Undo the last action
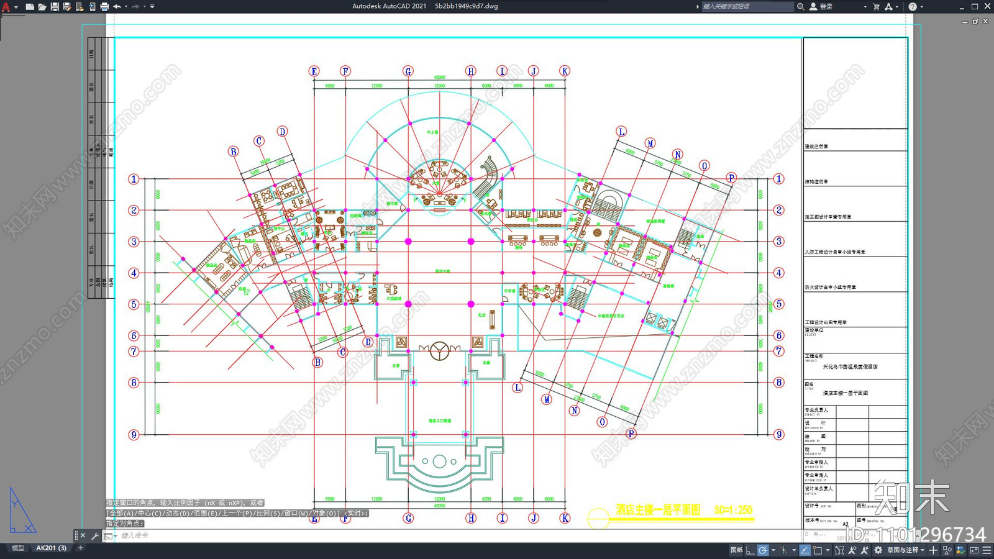994x559 pixels. pos(117,7)
